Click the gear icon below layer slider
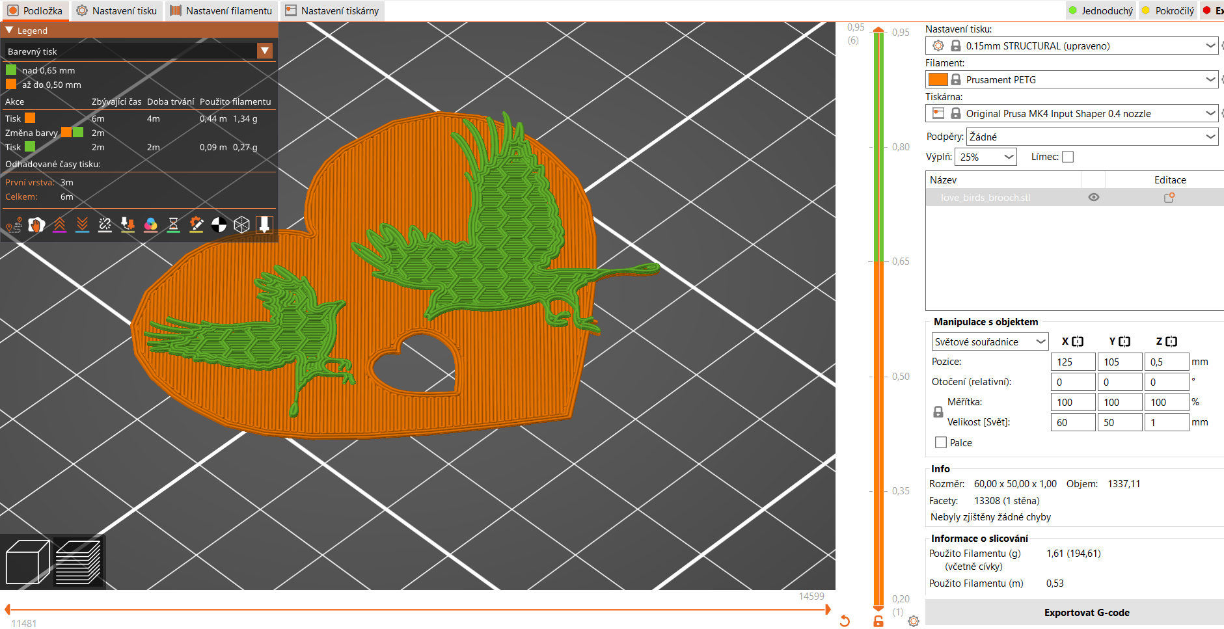Image resolution: width=1224 pixels, height=629 pixels. click(914, 621)
